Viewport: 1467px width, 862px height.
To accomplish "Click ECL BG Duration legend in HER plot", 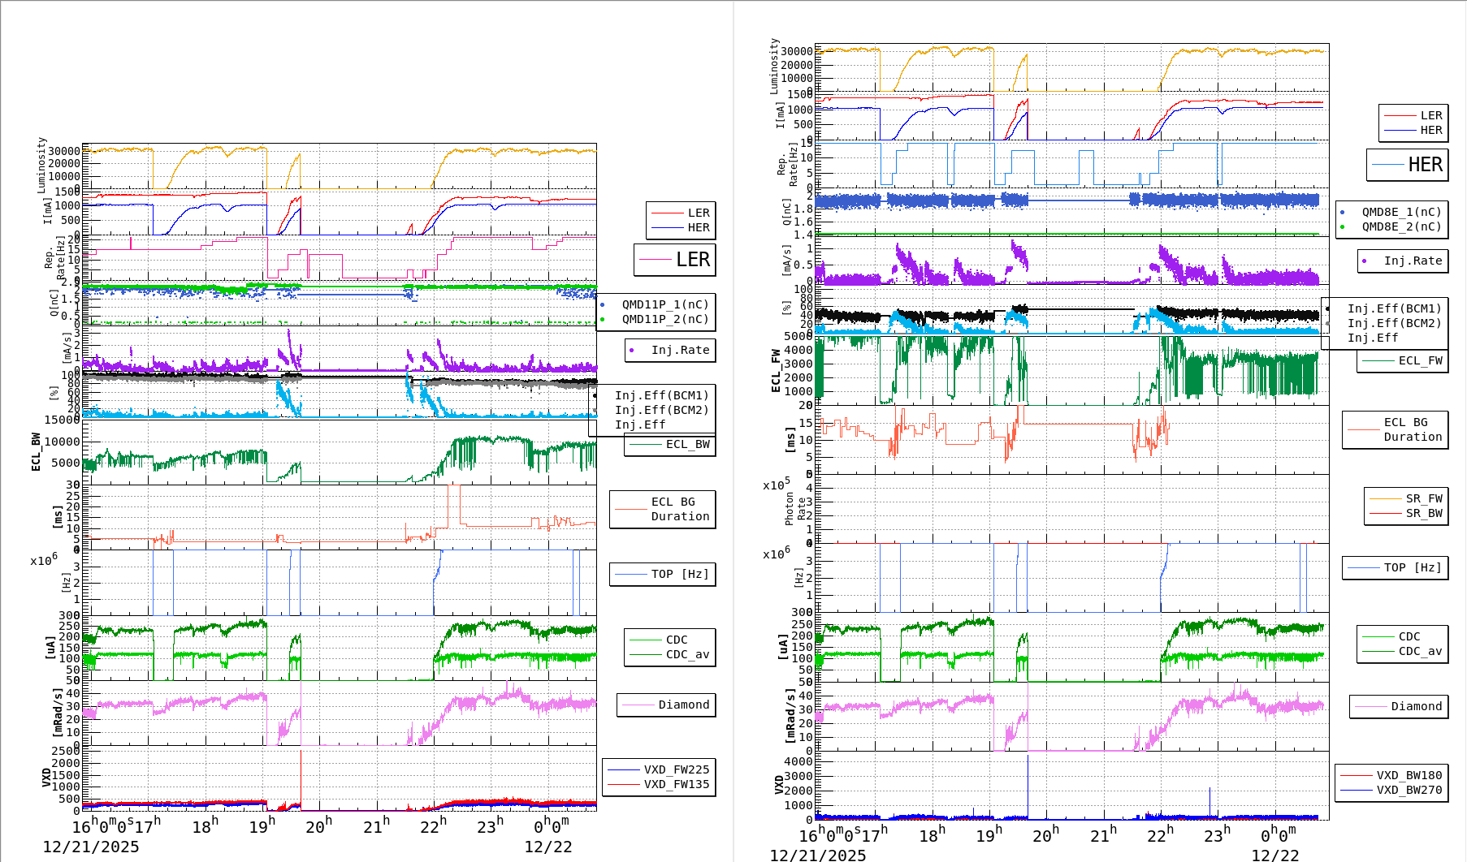I will (x=1396, y=429).
